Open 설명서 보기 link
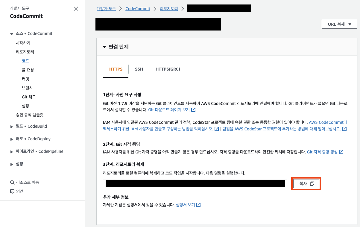Viewport: 360px width, 227px height. coord(185,205)
